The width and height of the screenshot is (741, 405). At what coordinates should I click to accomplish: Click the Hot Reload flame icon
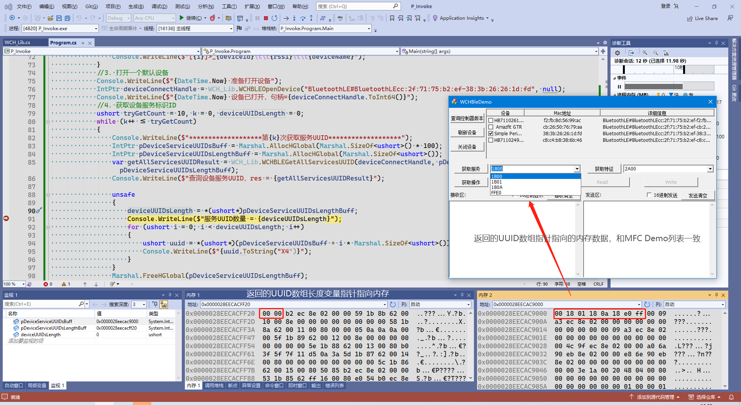coord(212,18)
